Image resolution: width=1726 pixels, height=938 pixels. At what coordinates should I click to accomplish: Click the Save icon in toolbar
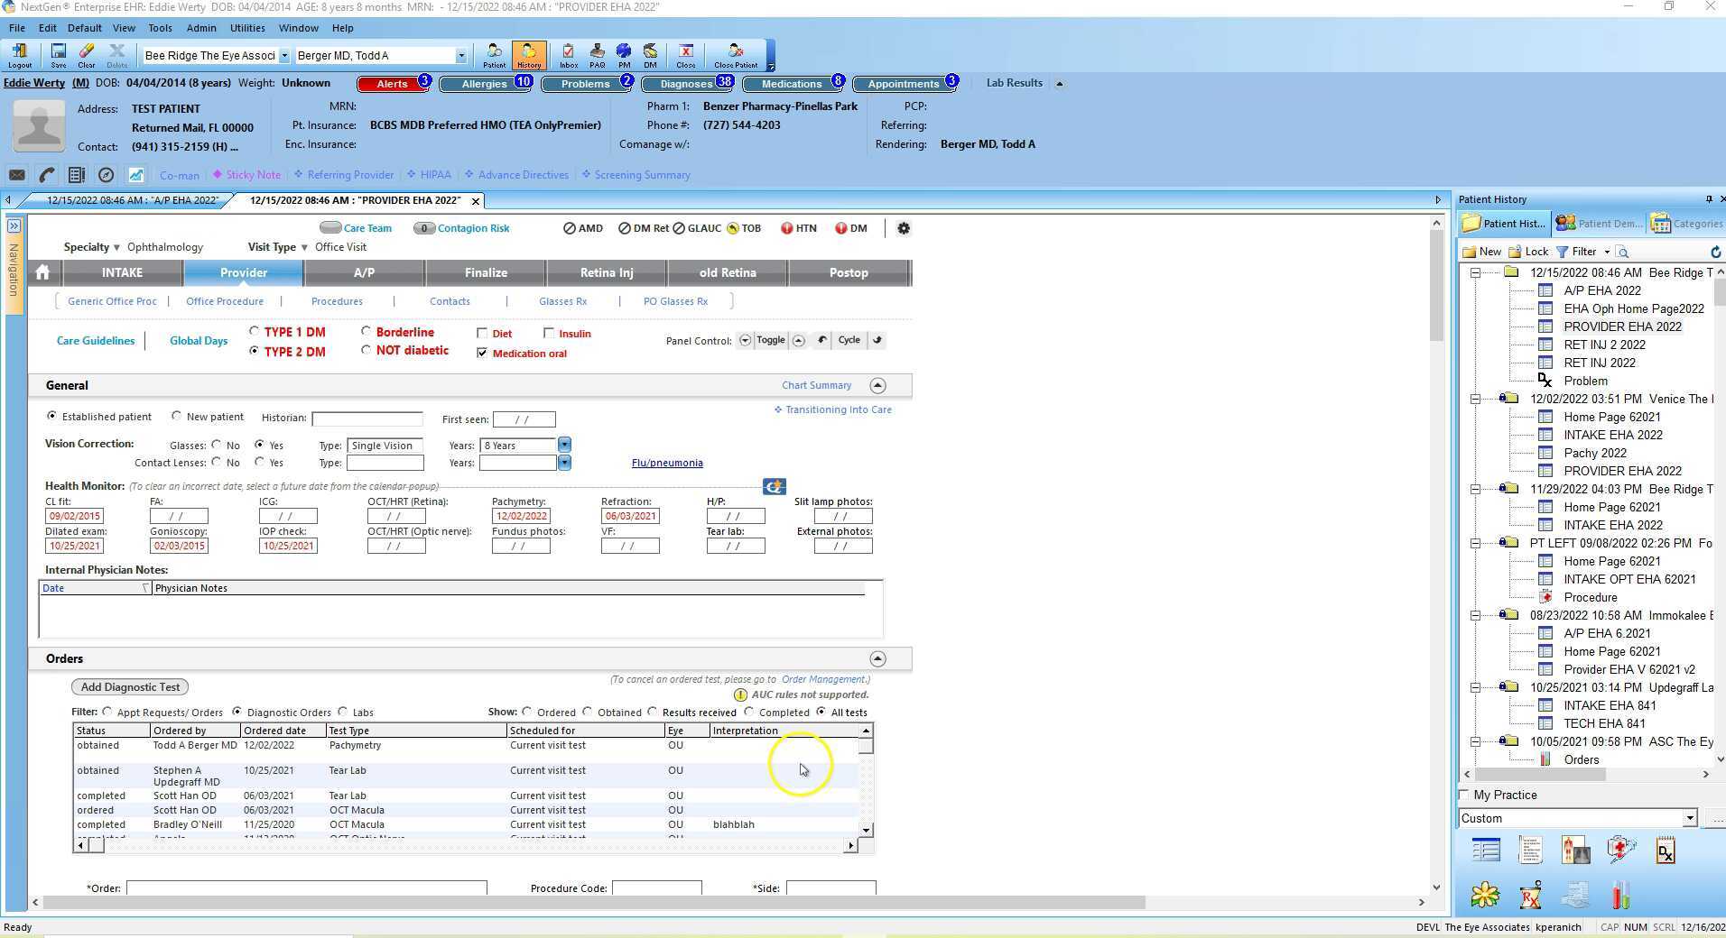59,55
